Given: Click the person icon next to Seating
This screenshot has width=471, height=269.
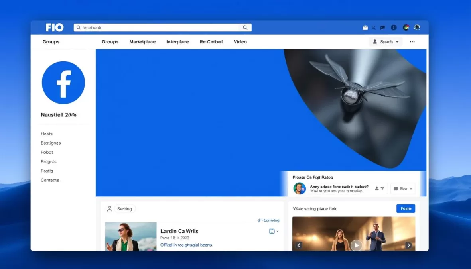Looking at the screenshot, I should 109,208.
